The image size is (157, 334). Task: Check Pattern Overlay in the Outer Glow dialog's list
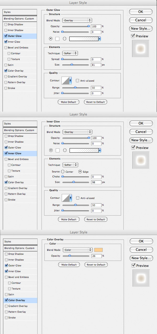point(6,82)
